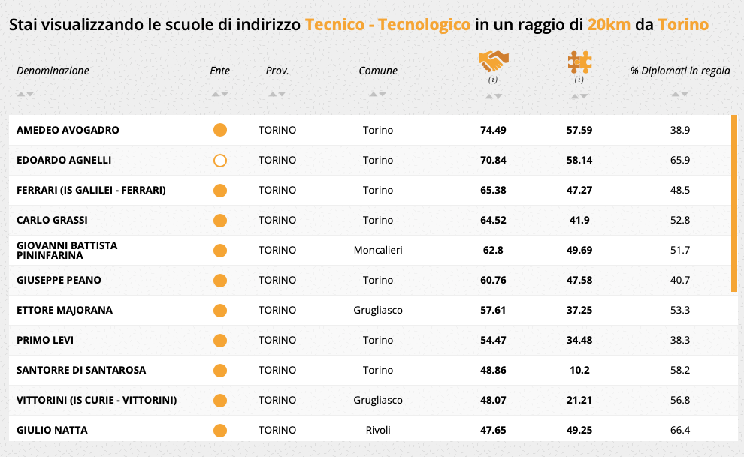This screenshot has width=744, height=457.
Task: Sort table by Comune column arrows
Action: pos(378,94)
